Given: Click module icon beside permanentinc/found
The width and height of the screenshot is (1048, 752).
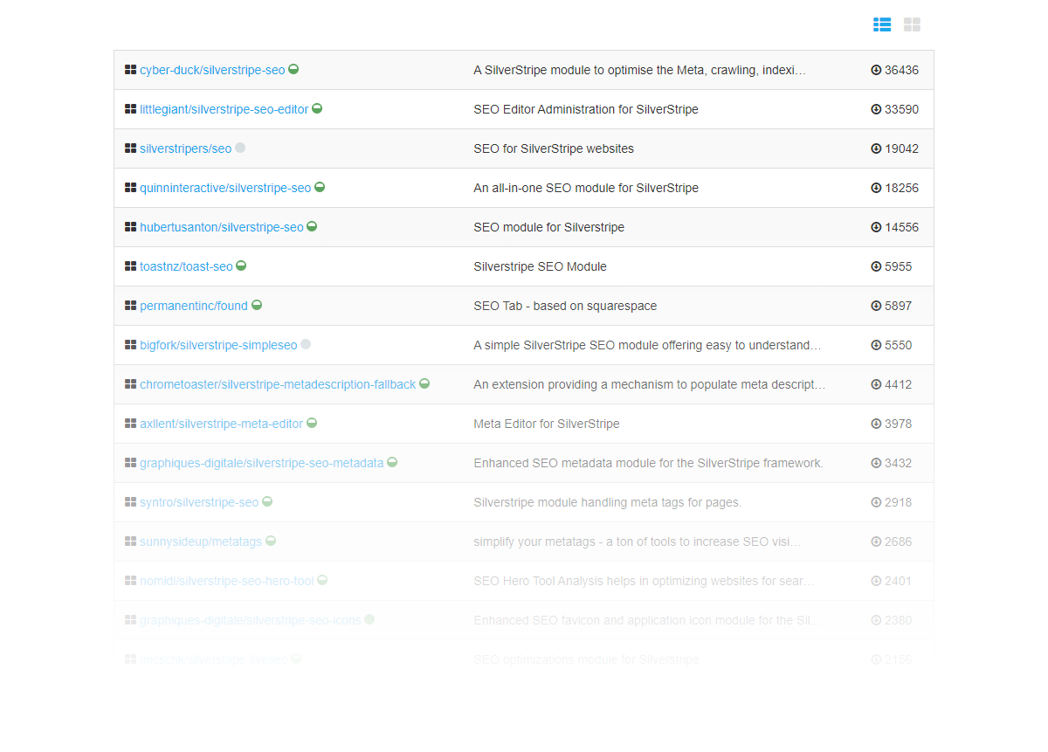Looking at the screenshot, I should point(130,306).
